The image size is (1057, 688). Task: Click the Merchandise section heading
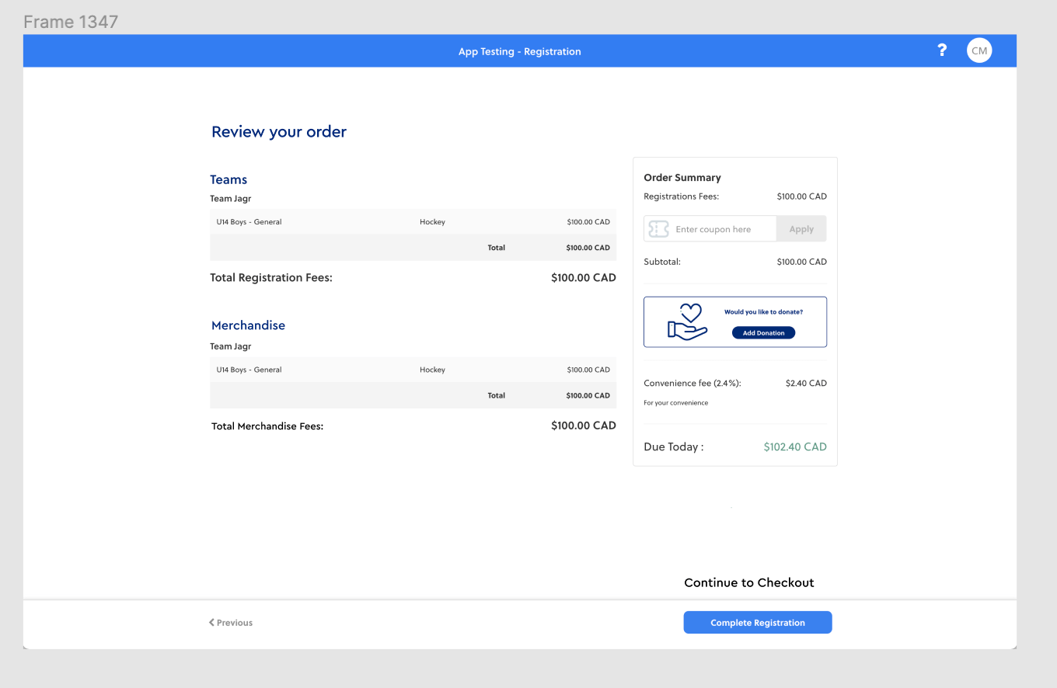(248, 325)
